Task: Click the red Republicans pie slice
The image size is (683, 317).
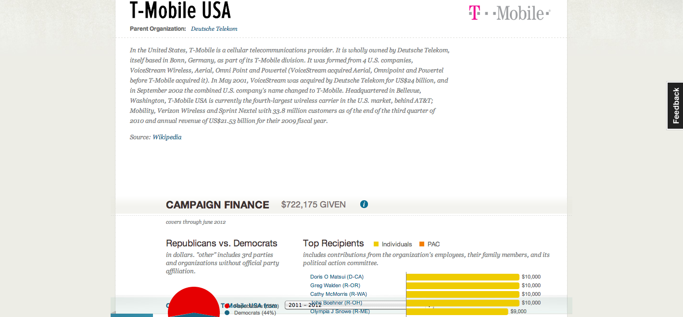Action: [x=193, y=299]
